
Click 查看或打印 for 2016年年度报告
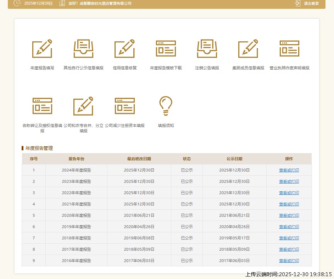289,261
